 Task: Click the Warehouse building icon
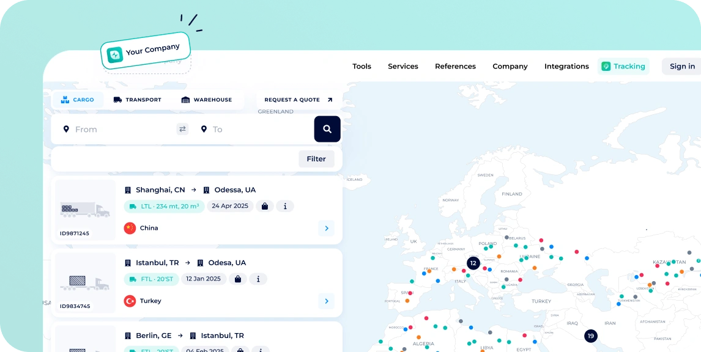click(x=185, y=100)
